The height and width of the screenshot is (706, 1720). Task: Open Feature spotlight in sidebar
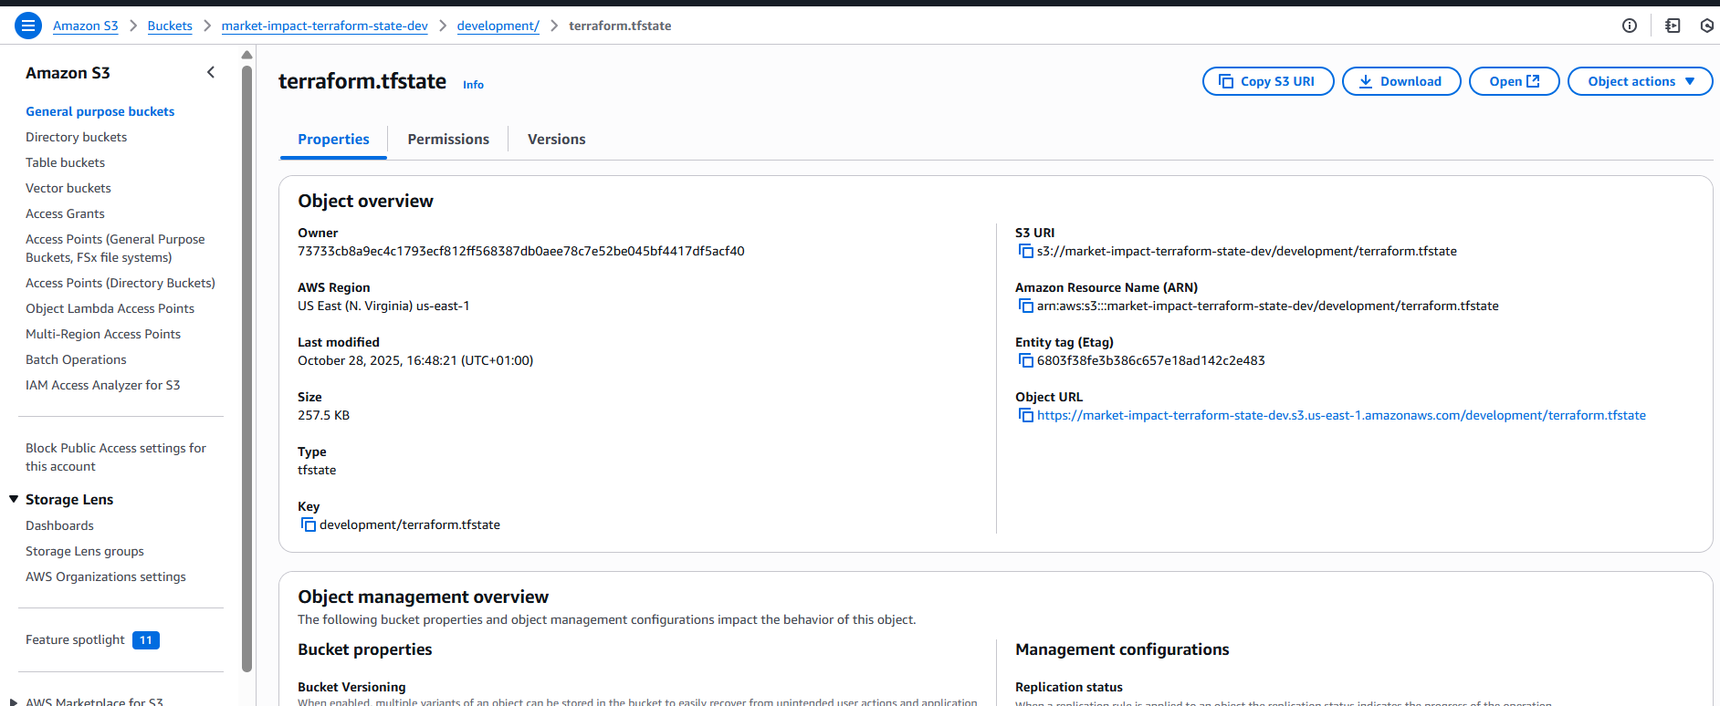coord(75,639)
